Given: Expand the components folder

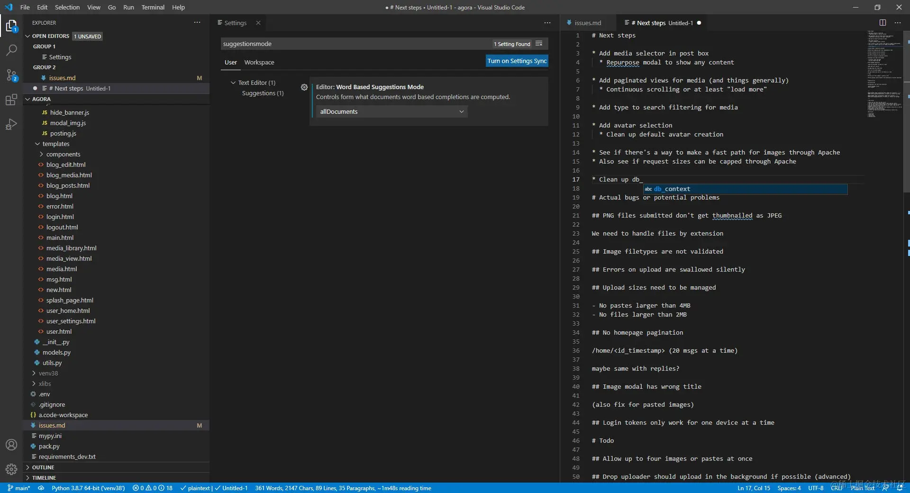Looking at the screenshot, I should pyautogui.click(x=41, y=154).
